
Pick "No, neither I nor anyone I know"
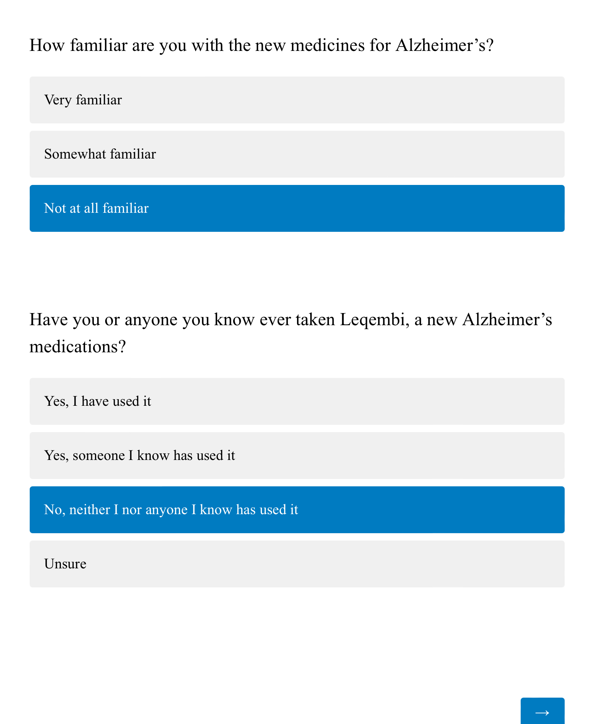coord(297,510)
